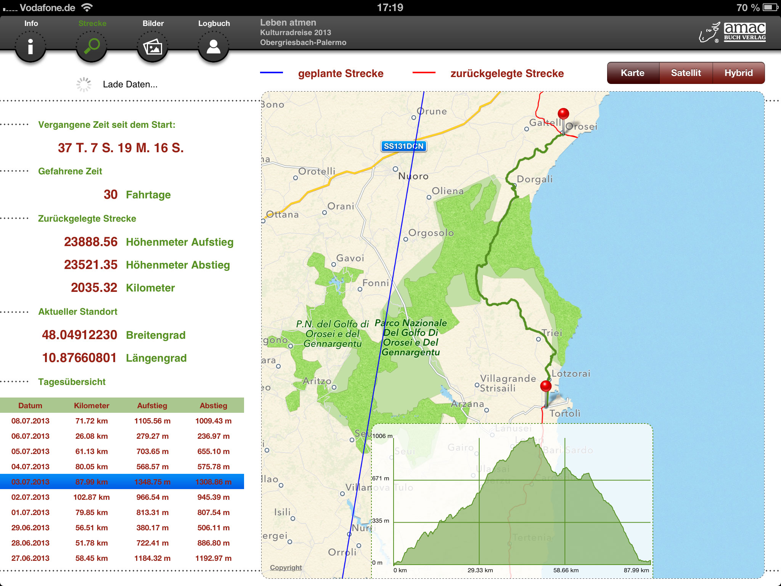
Task: Switch map to Satellit view
Action: point(686,73)
